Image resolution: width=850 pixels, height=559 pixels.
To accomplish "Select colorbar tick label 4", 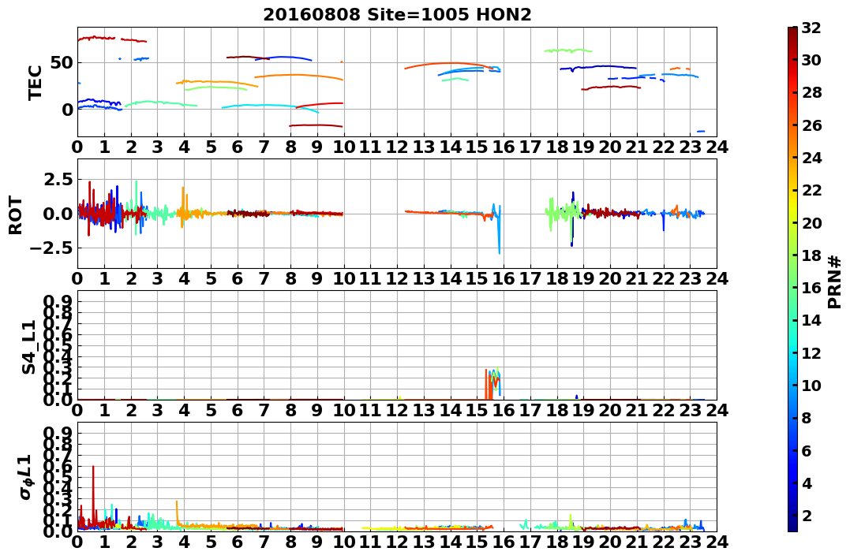I will pos(807,483).
